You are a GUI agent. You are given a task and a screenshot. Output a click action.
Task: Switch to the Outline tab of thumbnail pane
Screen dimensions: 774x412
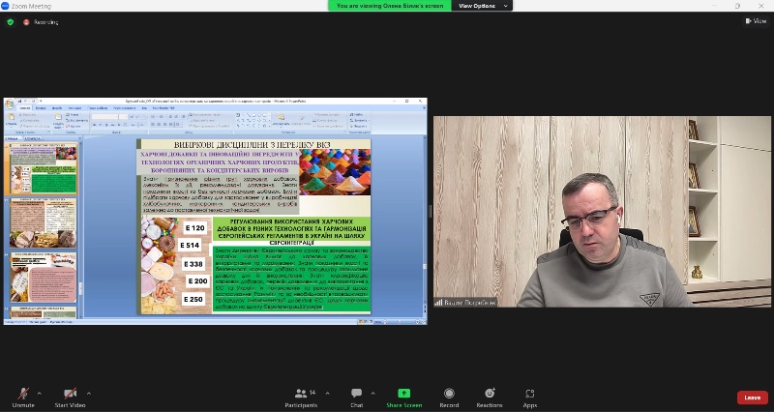[33, 138]
